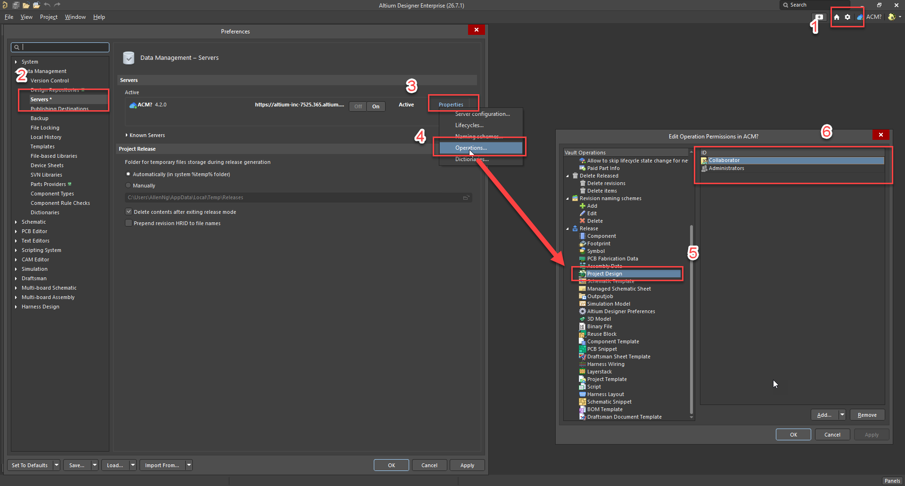
Task: Open Preferences via the gear icon
Action: tap(847, 17)
